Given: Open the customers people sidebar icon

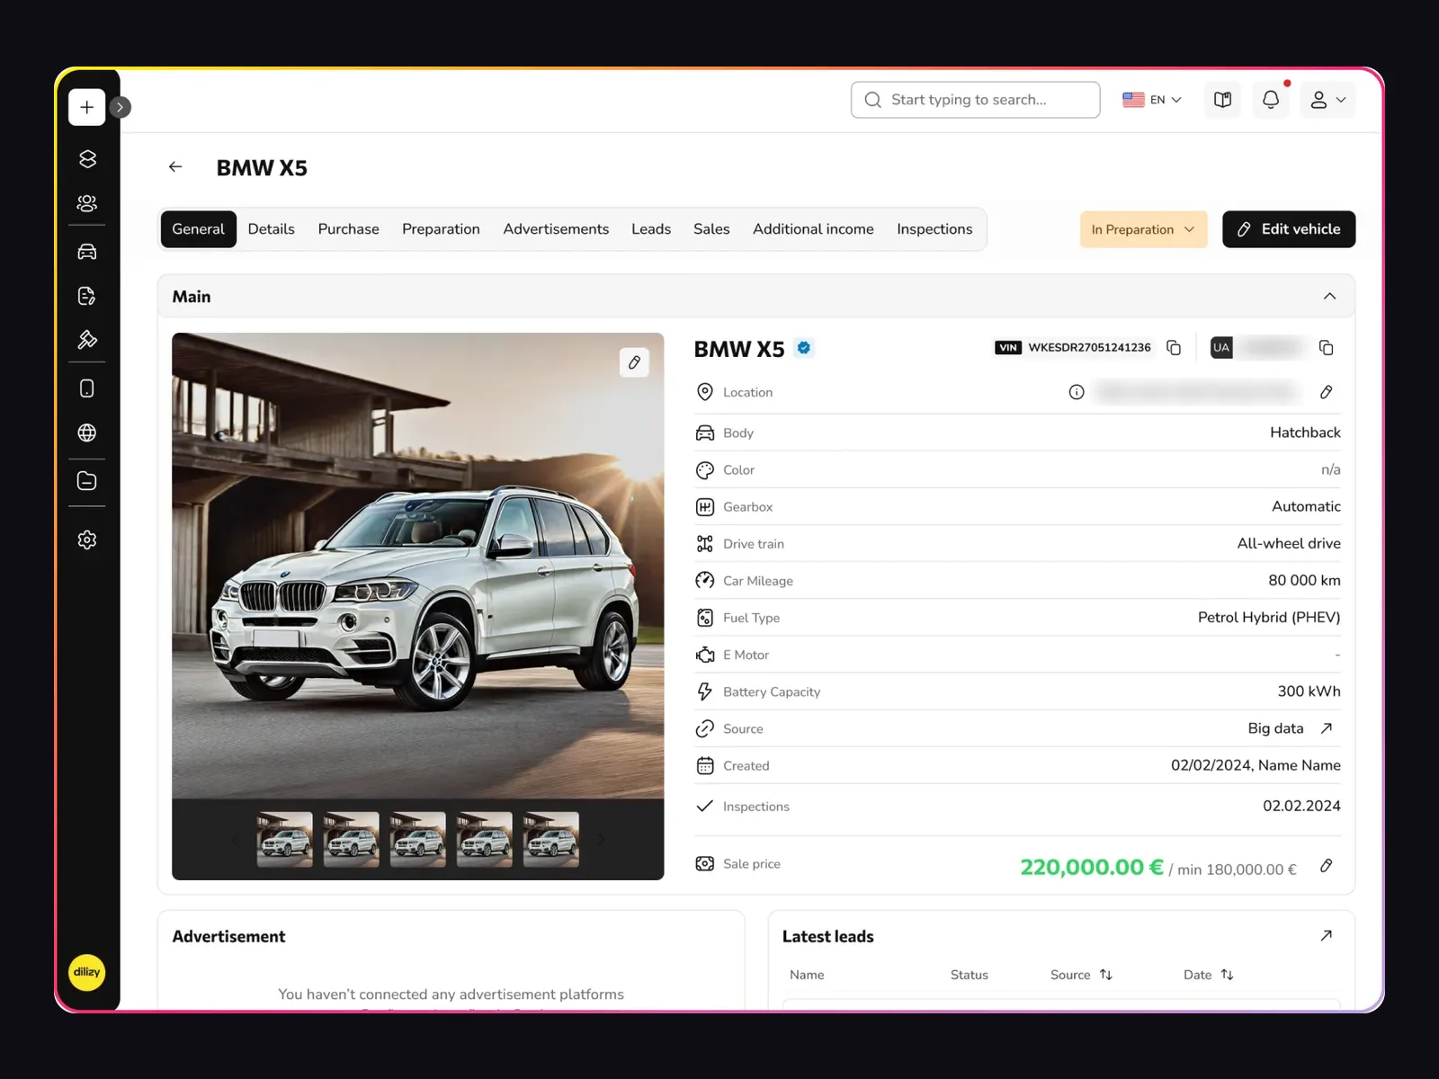Looking at the screenshot, I should pyautogui.click(x=86, y=203).
